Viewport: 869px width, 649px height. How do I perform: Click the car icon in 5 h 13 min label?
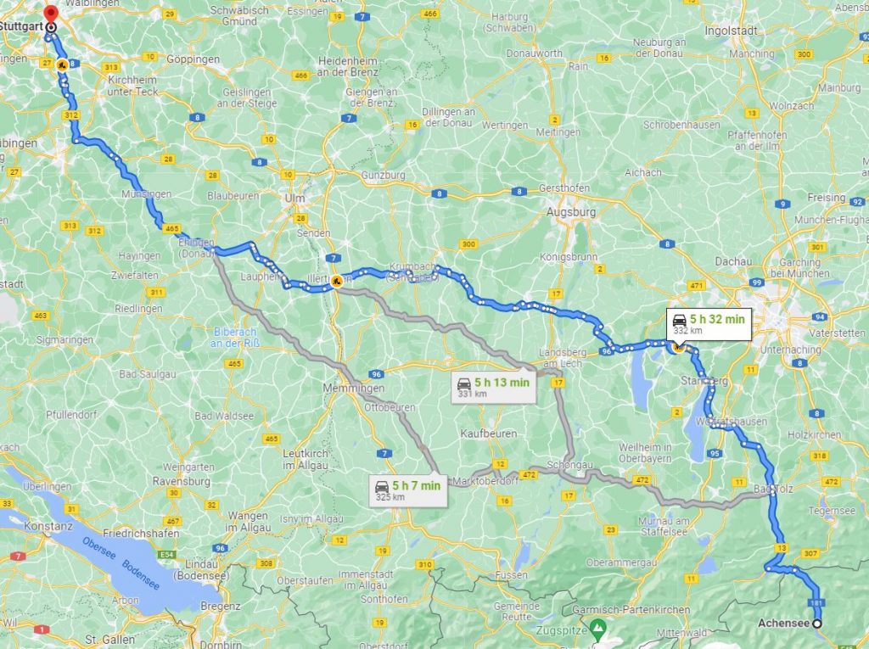pos(464,383)
